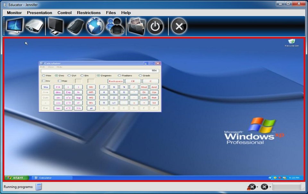Click the round X toolbar icon
308x194 pixels.
click(x=179, y=26)
